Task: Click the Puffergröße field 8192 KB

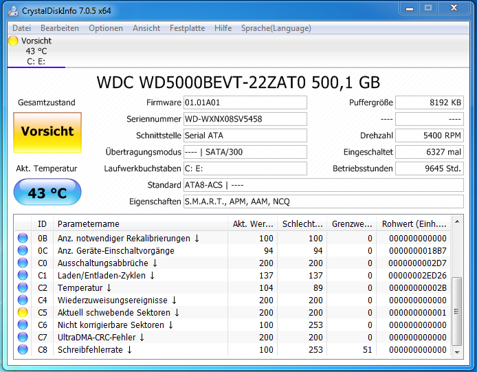Action: (x=430, y=102)
